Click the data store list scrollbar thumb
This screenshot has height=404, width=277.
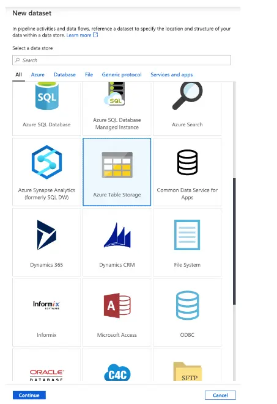234,241
